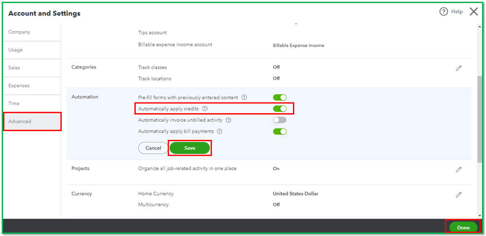
Task: Edit Categories section with pencil icon
Action: (x=458, y=68)
